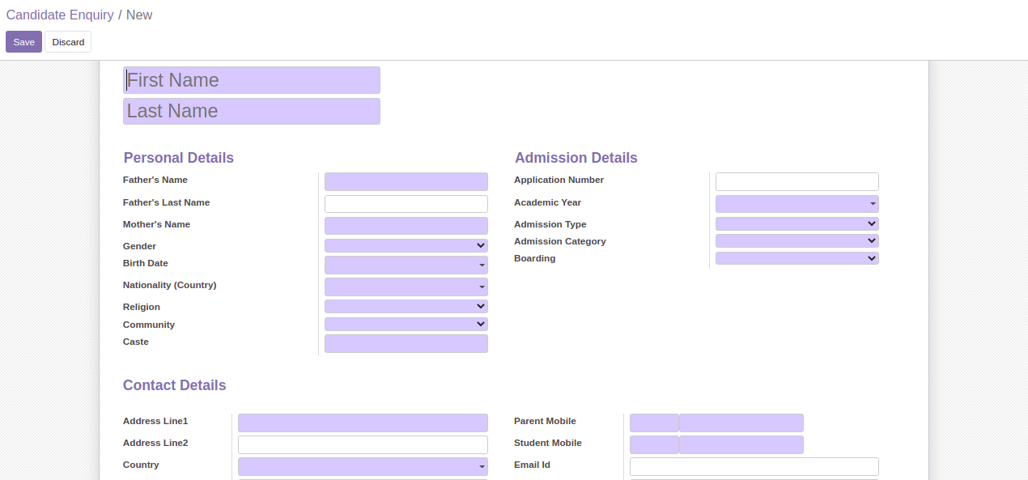This screenshot has width=1028, height=480.
Task: Click the Email Id input field
Action: click(754, 467)
